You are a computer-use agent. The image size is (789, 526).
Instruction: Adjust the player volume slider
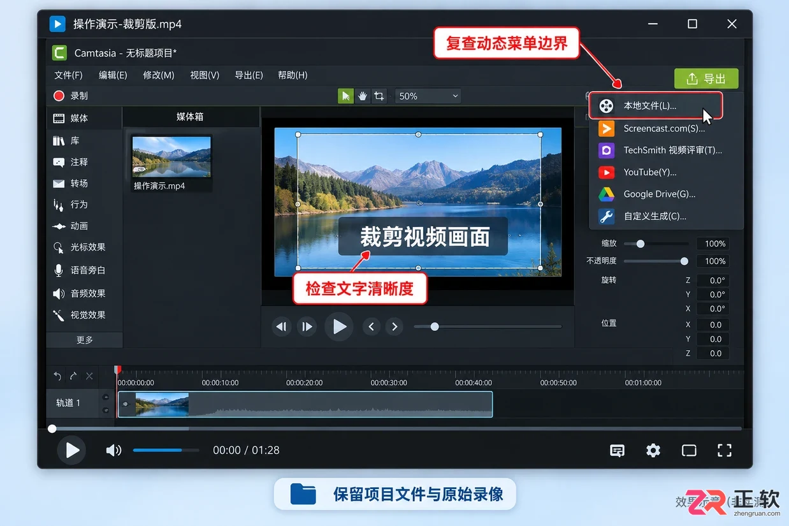pos(166,450)
